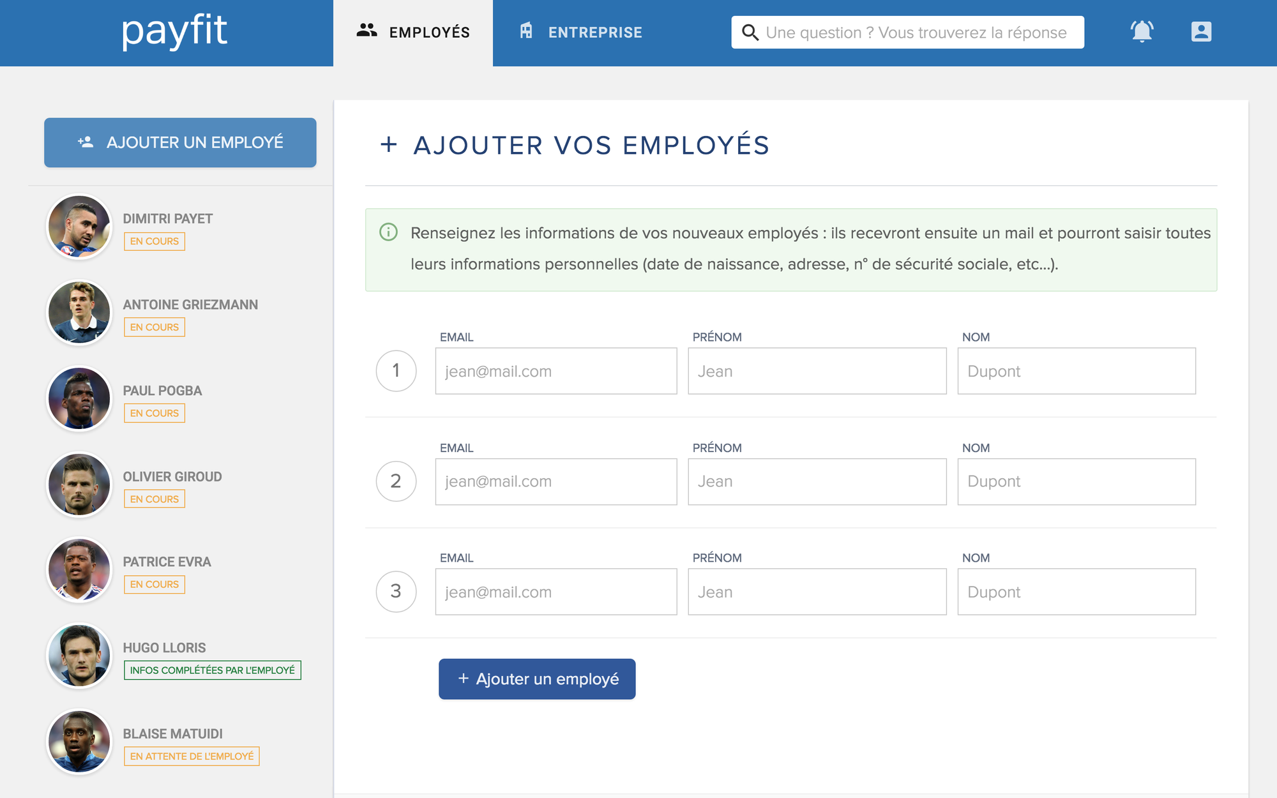Click Dimitri Payet's En cours badge
Viewport: 1277px width, 798px height.
[155, 241]
